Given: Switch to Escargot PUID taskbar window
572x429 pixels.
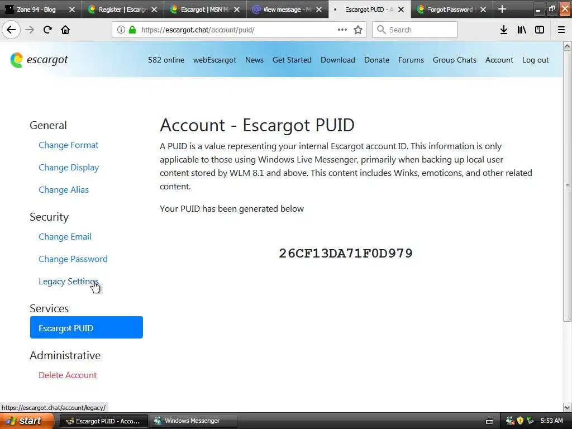Looking at the screenshot, I should coord(103,421).
